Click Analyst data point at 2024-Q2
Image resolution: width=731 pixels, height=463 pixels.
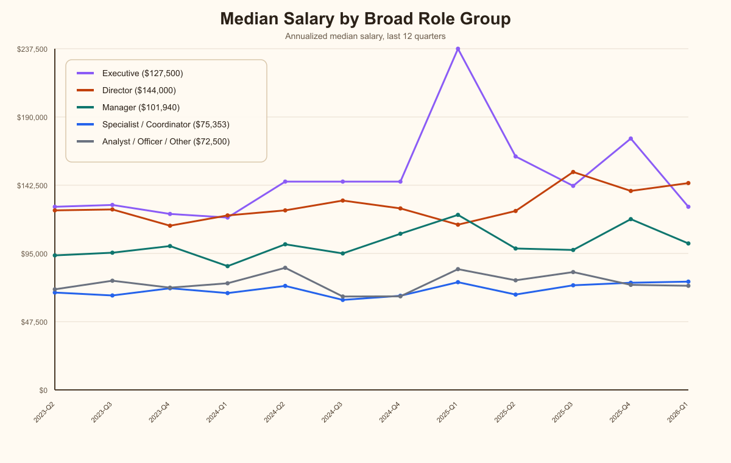[285, 268]
